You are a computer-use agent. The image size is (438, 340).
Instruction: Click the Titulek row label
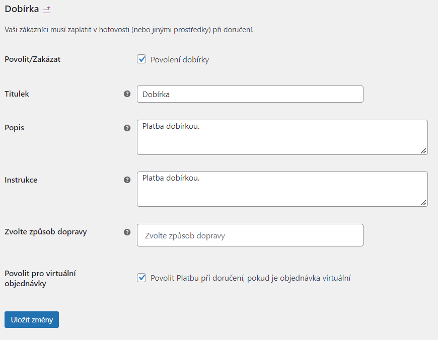pyautogui.click(x=17, y=94)
